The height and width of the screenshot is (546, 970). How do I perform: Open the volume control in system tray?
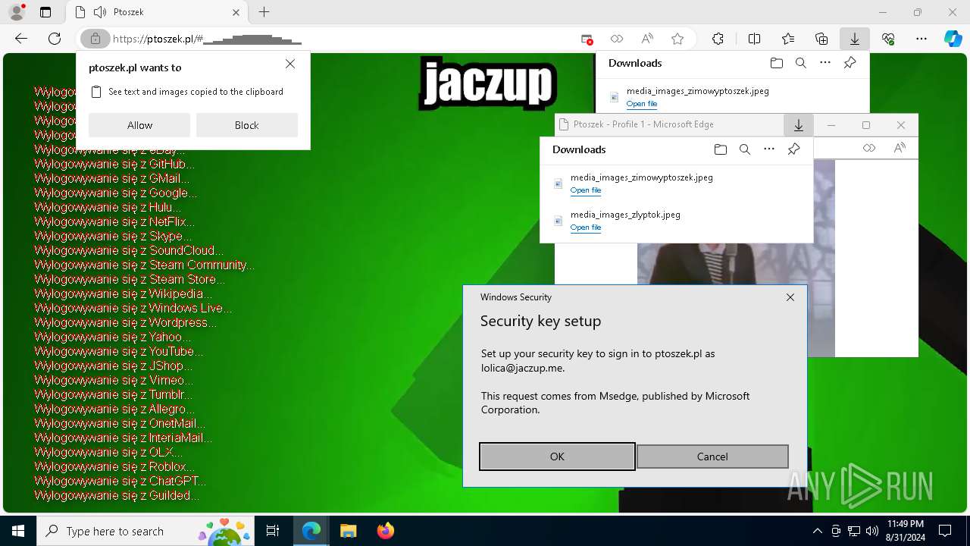(872, 531)
